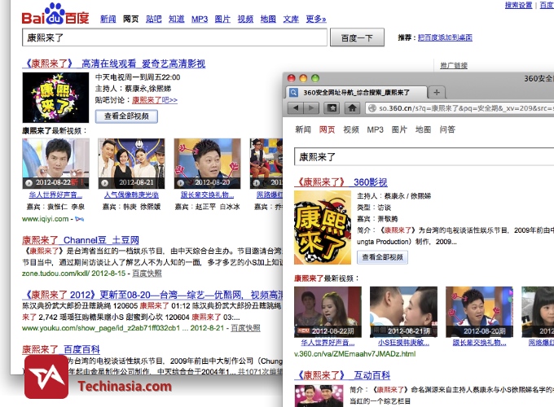Click the yellow minimize window button
This screenshot has height=407, width=554.
(x=303, y=78)
